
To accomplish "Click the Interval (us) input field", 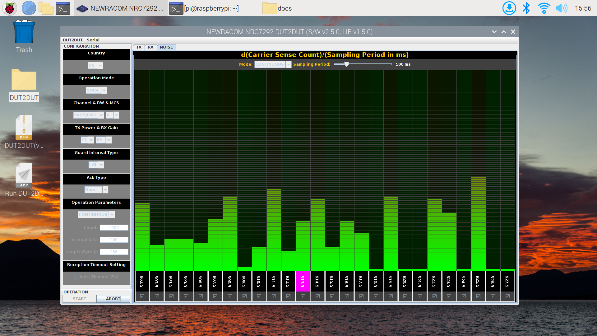I will click(x=114, y=240).
